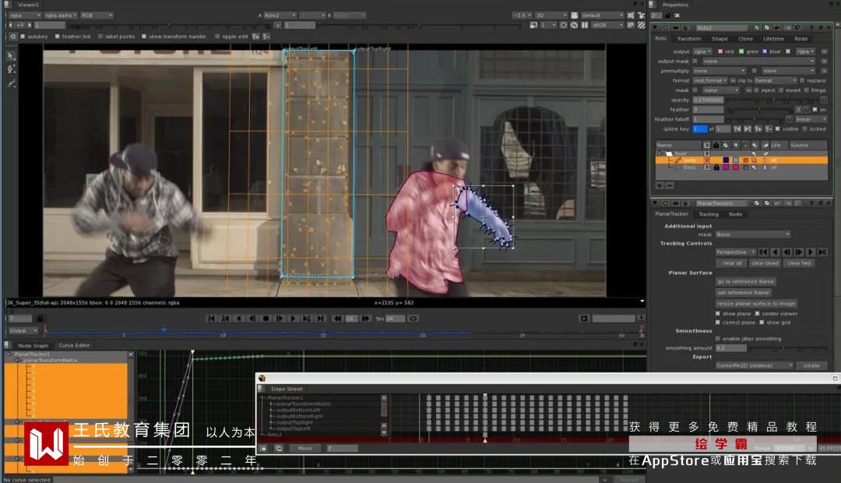841x483 pixels.
Task: Add a spline key
Action: click(758, 129)
